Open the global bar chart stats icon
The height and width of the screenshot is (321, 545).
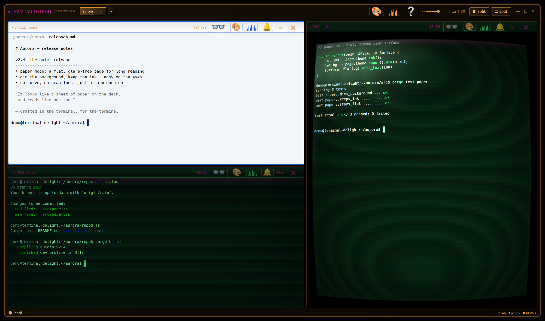point(394,11)
